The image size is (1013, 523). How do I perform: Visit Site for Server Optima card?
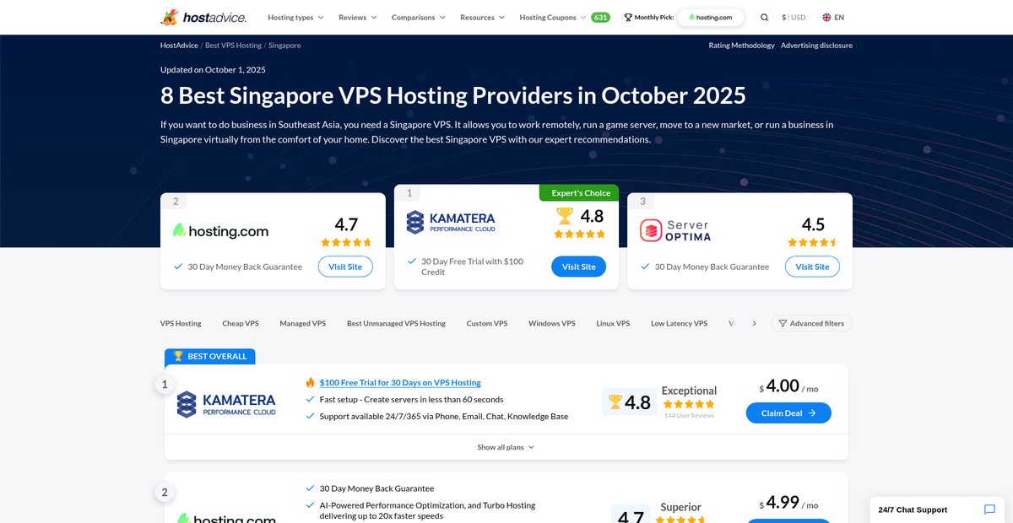pos(812,267)
